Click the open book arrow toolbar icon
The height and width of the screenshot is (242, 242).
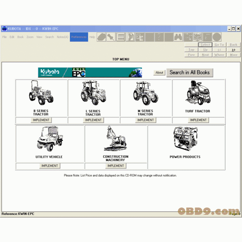(x=198, y=37)
